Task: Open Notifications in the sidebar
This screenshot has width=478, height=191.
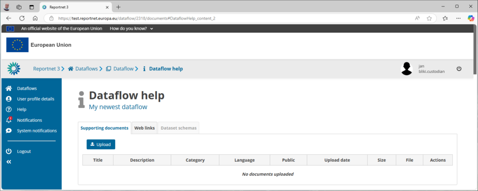Action: click(x=29, y=120)
